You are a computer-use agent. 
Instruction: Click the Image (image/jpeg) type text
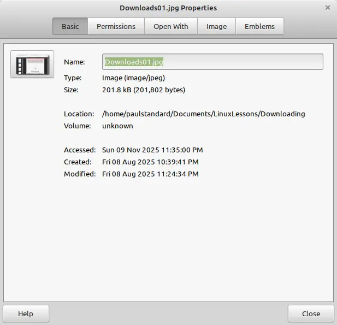[133, 78]
